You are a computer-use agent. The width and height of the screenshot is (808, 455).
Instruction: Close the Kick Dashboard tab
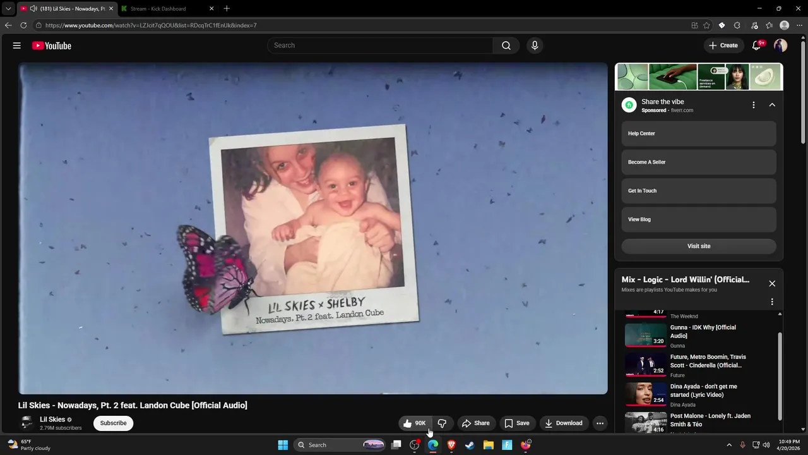[211, 9]
